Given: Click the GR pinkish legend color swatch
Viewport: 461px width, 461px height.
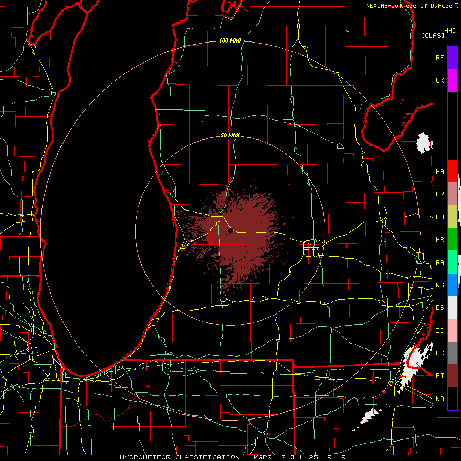Looking at the screenshot, I should point(452,194).
